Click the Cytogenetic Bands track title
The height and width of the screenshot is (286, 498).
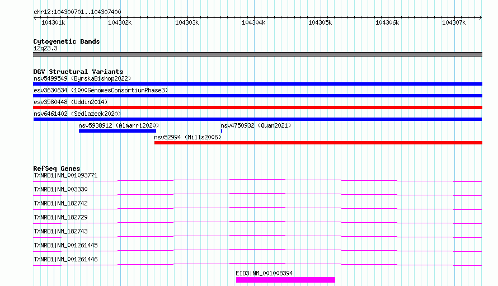click(67, 41)
